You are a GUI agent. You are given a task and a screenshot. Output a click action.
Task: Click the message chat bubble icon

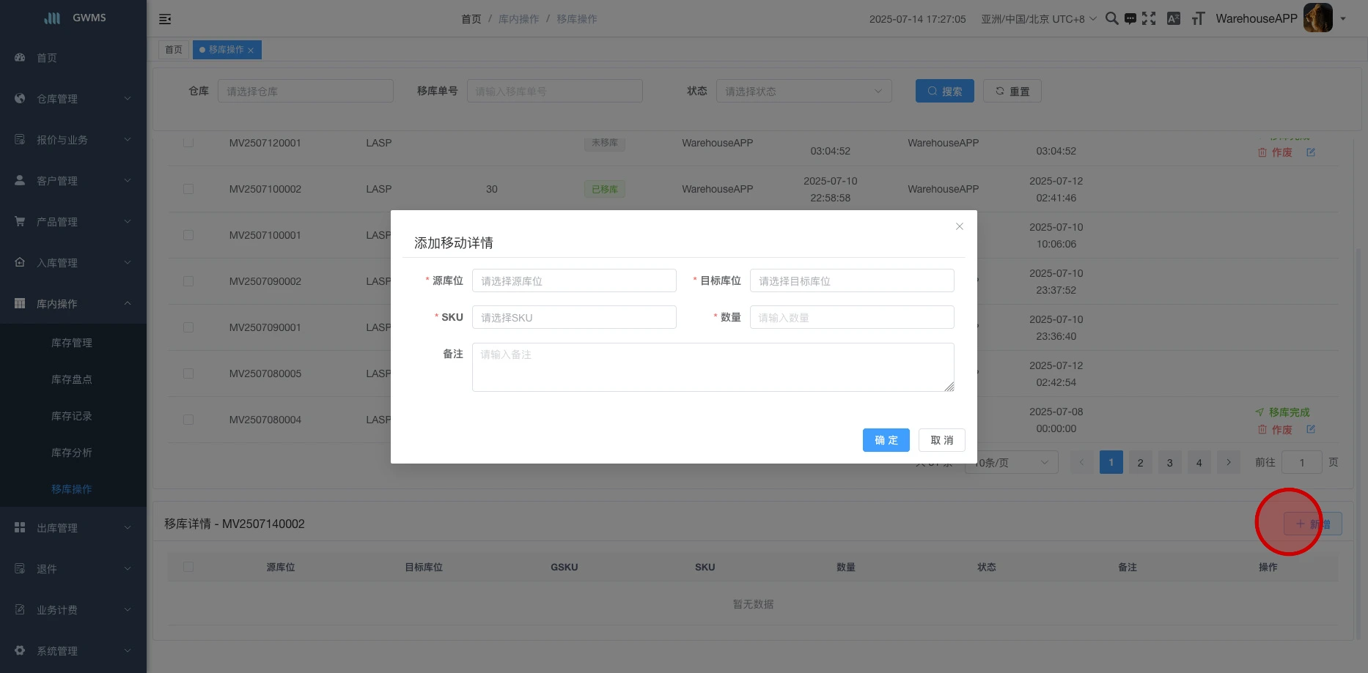1130,19
